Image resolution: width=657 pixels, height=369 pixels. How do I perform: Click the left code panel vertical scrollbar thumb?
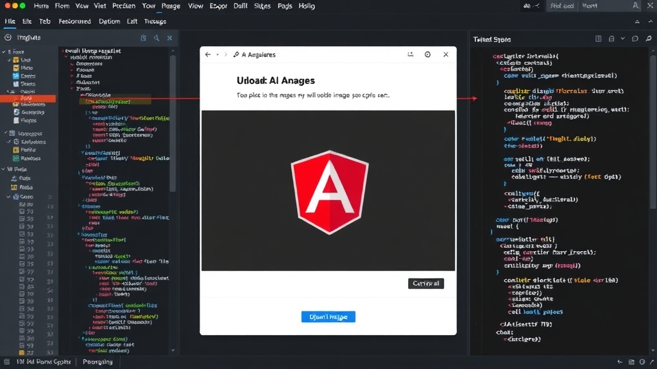(x=173, y=124)
